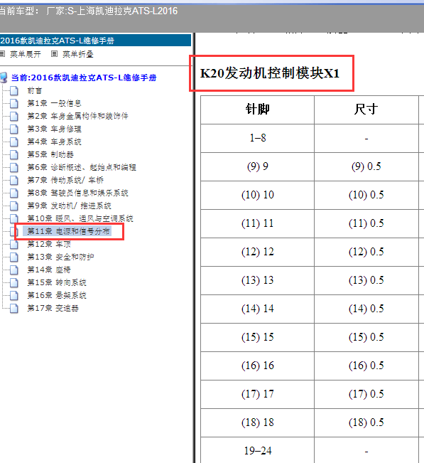This screenshot has width=424, height=463.
Task: Click the page icon beside 第6章 诊断概述
Action: pos(14,167)
